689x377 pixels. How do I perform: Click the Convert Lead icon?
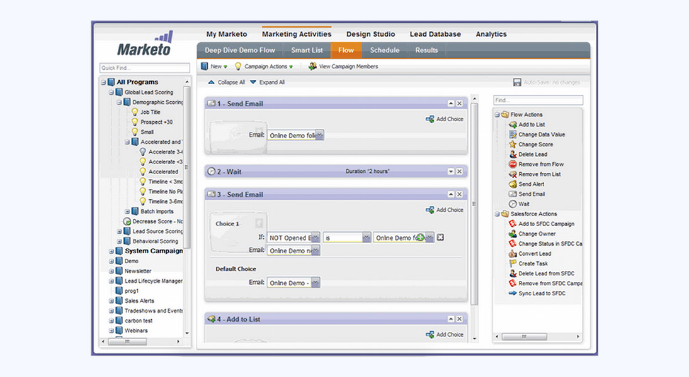(513, 253)
